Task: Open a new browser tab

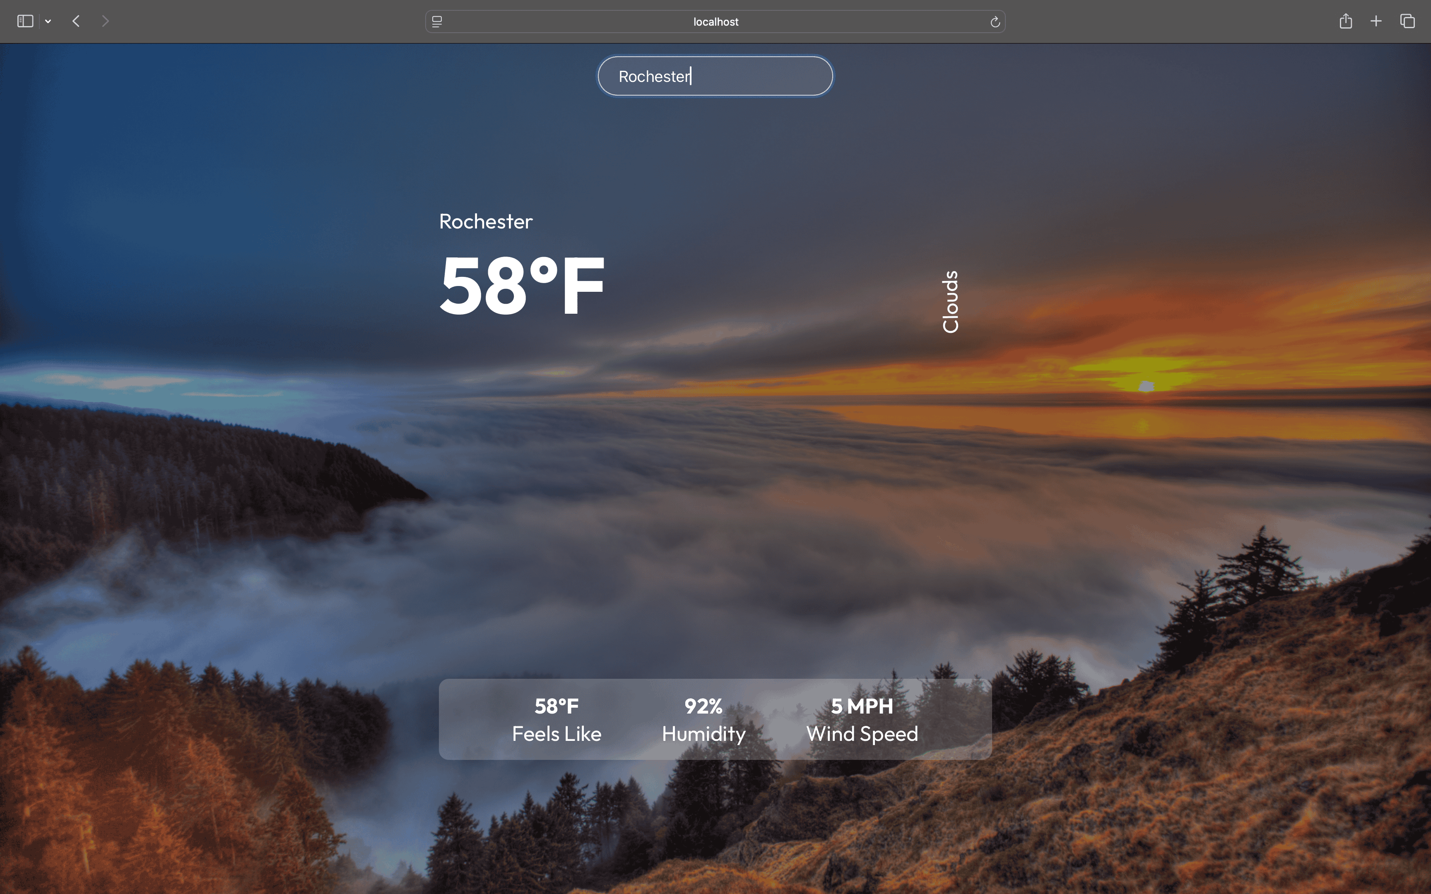Action: click(x=1376, y=21)
